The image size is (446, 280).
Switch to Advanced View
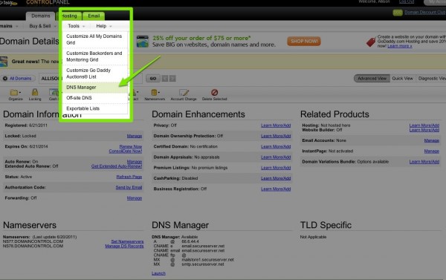click(372, 79)
